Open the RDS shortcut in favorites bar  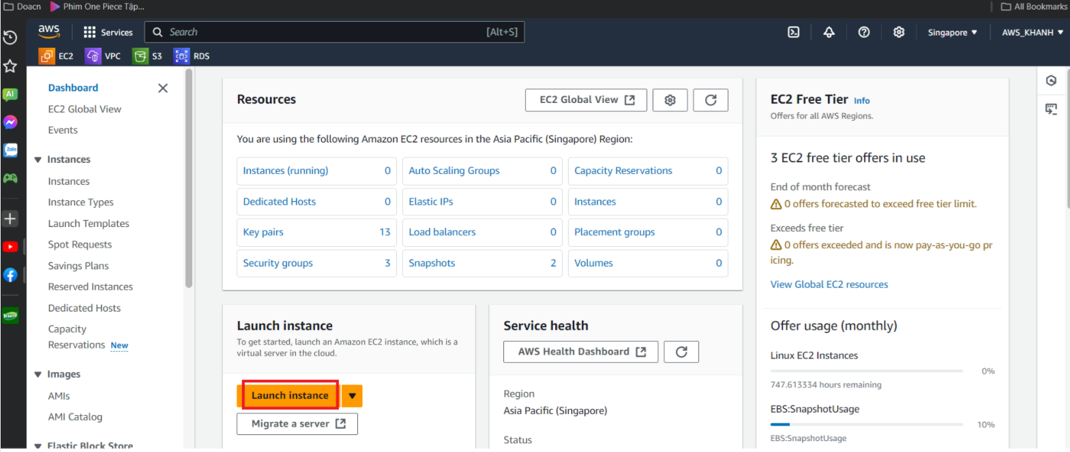pyautogui.click(x=192, y=56)
